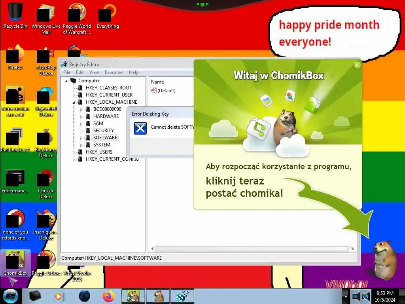Expand the HKEY_CURRENT_CONFIG node
405x304 pixels.
(74, 160)
